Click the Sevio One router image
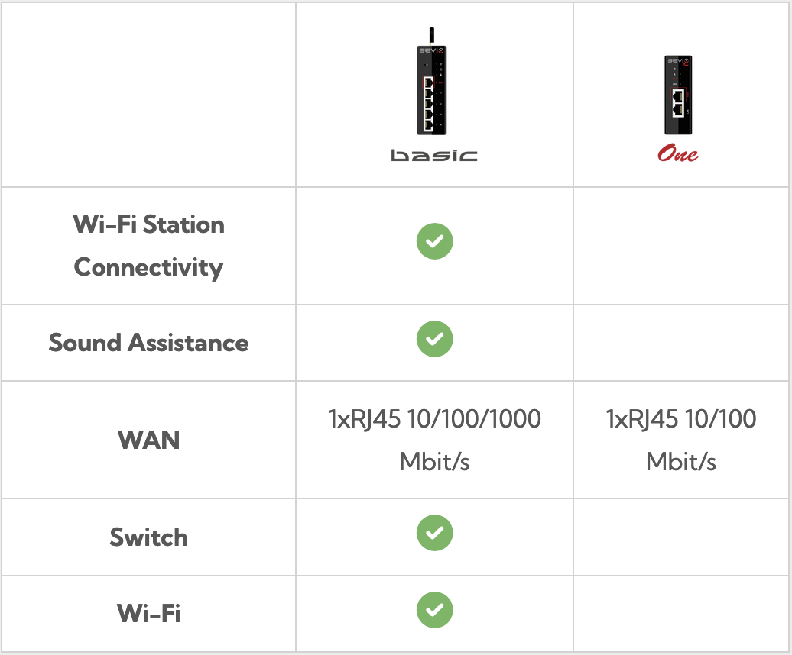 (x=678, y=95)
